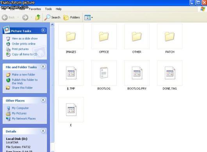Select the $.TMP file icon
Screen dimensions: 207x152
click(71, 73)
